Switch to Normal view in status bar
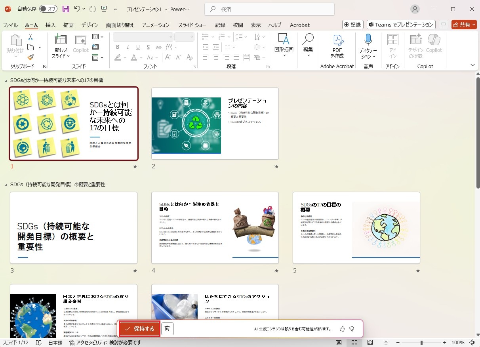This screenshot has height=347, width=480. coord(339,342)
